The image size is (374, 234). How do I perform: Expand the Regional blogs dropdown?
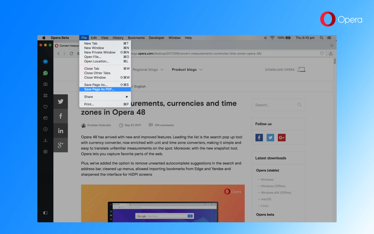pyautogui.click(x=148, y=70)
